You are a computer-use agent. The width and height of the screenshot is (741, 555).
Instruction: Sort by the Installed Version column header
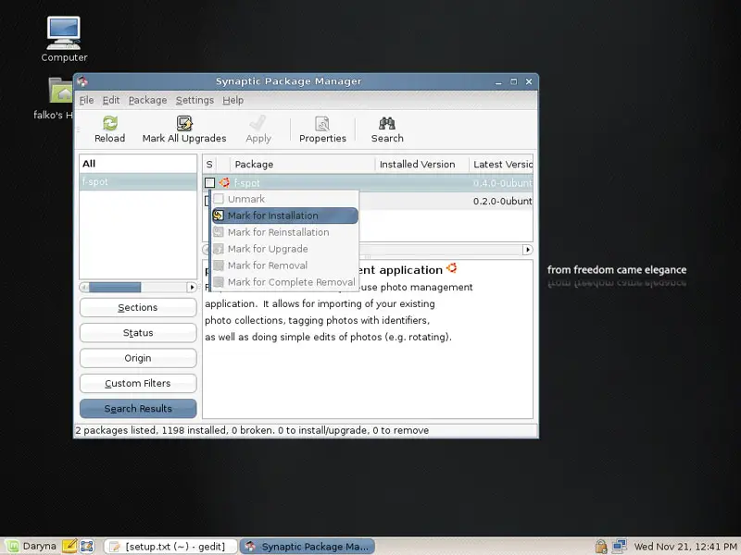pos(422,165)
